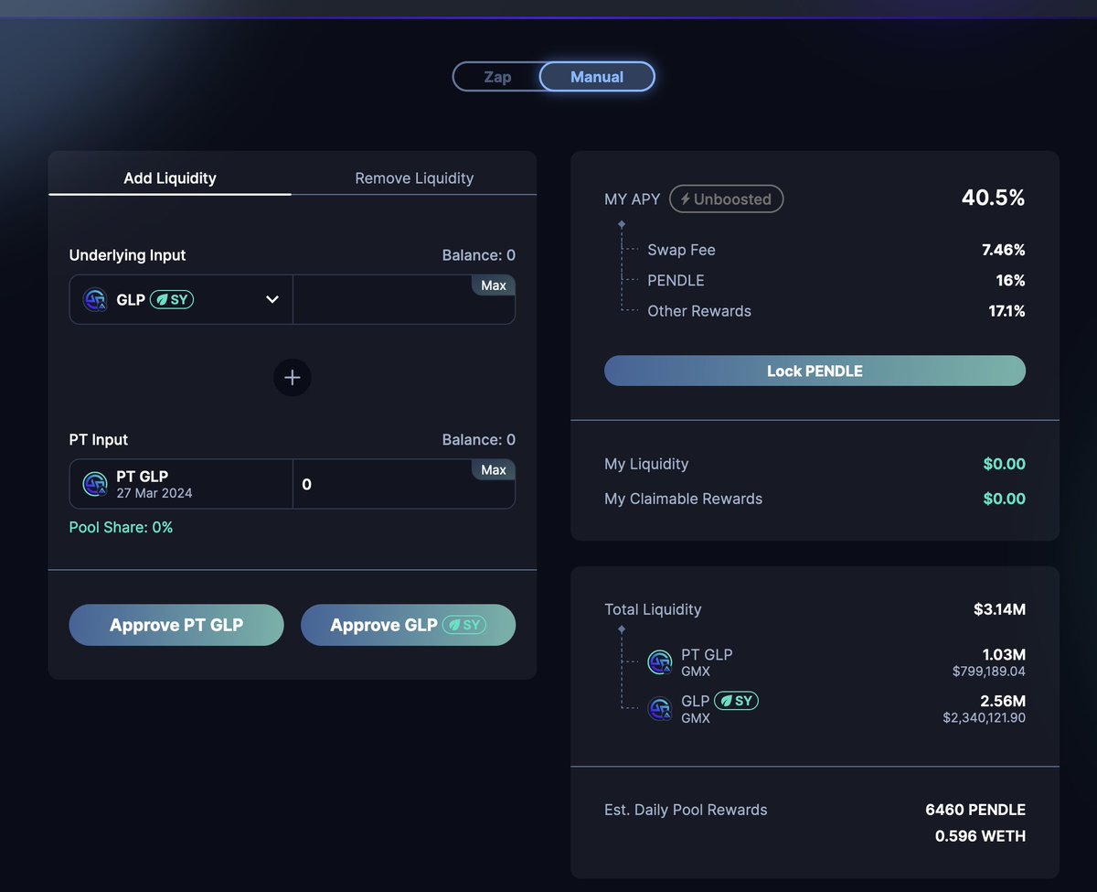Click the $799,189.04 PT GLP amount

pos(988,672)
